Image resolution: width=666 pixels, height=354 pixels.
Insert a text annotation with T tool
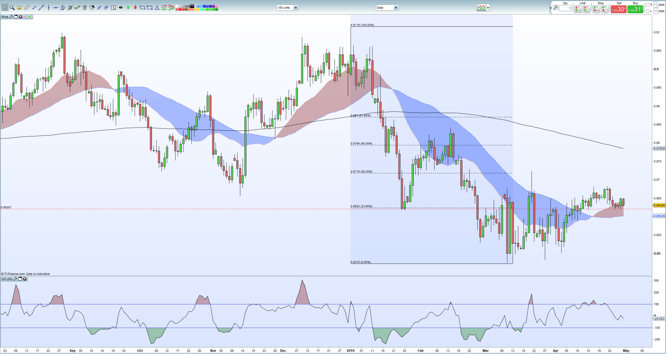click(113, 8)
